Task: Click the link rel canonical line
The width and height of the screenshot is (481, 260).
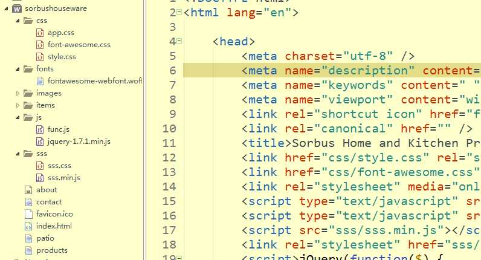Action: pos(357,128)
